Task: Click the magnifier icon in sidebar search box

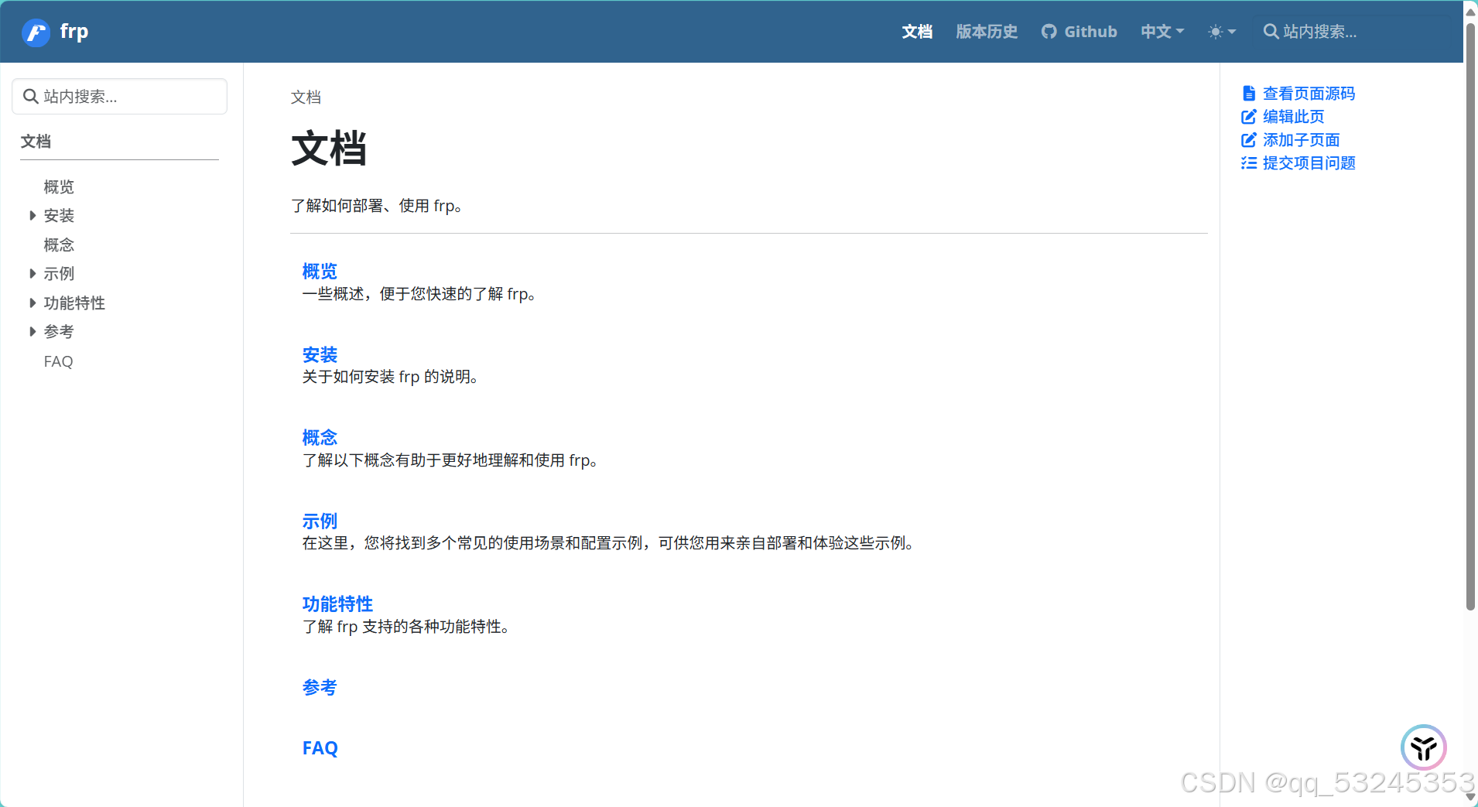Action: (31, 96)
